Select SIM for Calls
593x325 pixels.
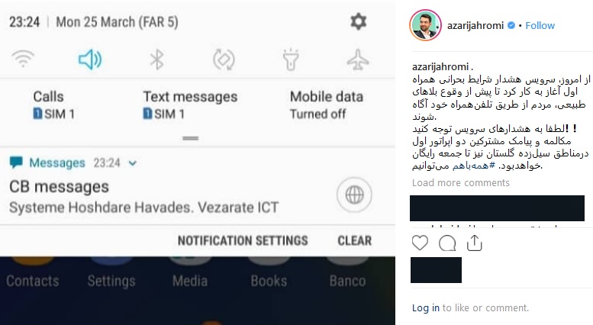pyautogui.click(x=53, y=105)
